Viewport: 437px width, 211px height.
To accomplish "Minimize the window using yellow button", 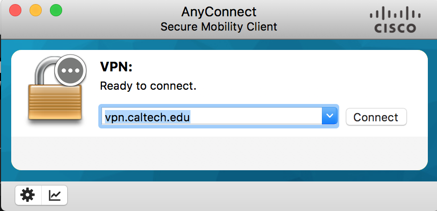I will coord(35,10).
